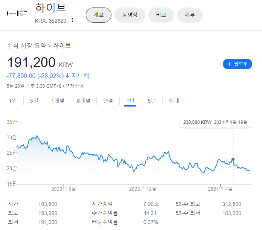Click the 52-주 최고 value 312,500
The height and width of the screenshot is (230, 262).
pyautogui.click(x=232, y=204)
